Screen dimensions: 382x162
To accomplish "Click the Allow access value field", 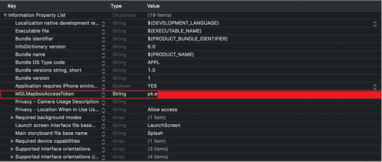I will click(x=162, y=110).
